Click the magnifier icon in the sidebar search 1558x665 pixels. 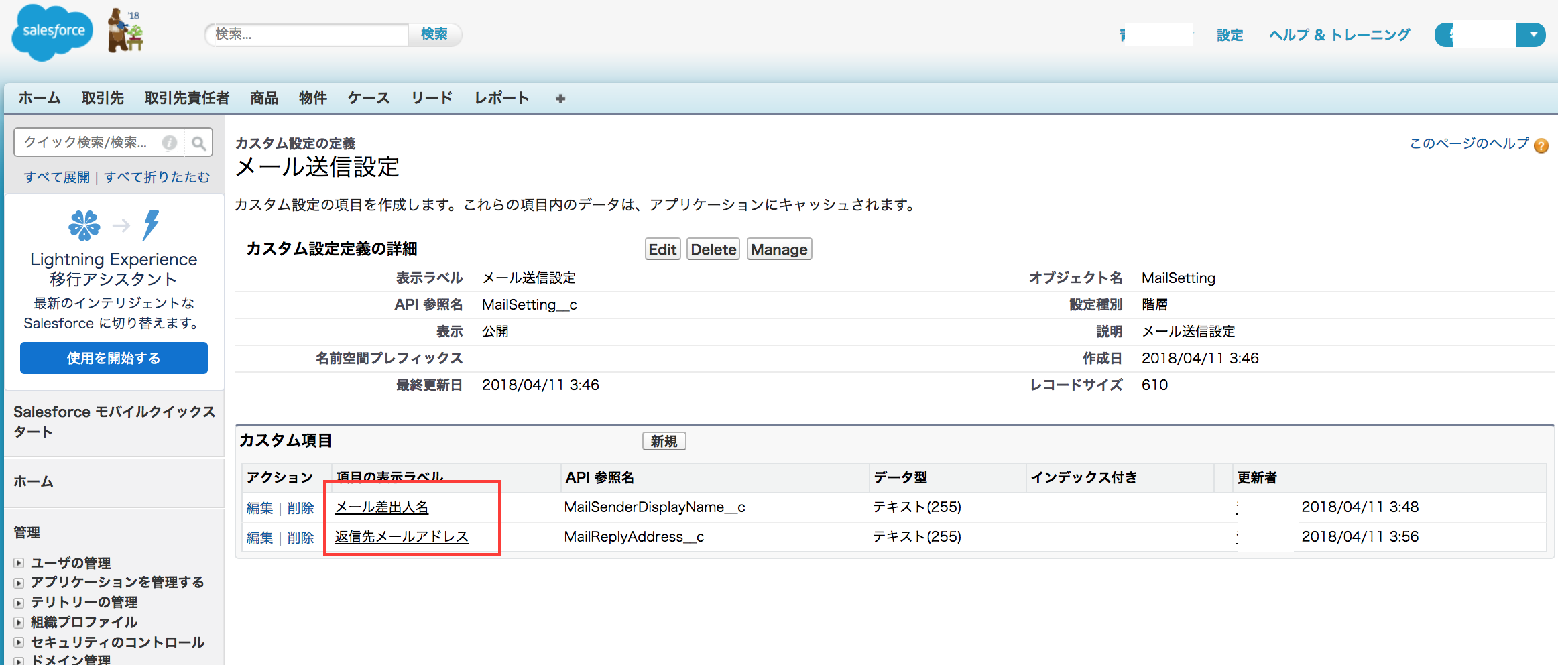click(x=199, y=142)
